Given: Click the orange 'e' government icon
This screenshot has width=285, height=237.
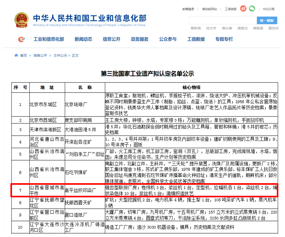Looking at the screenshot, I should (x=21, y=39).
